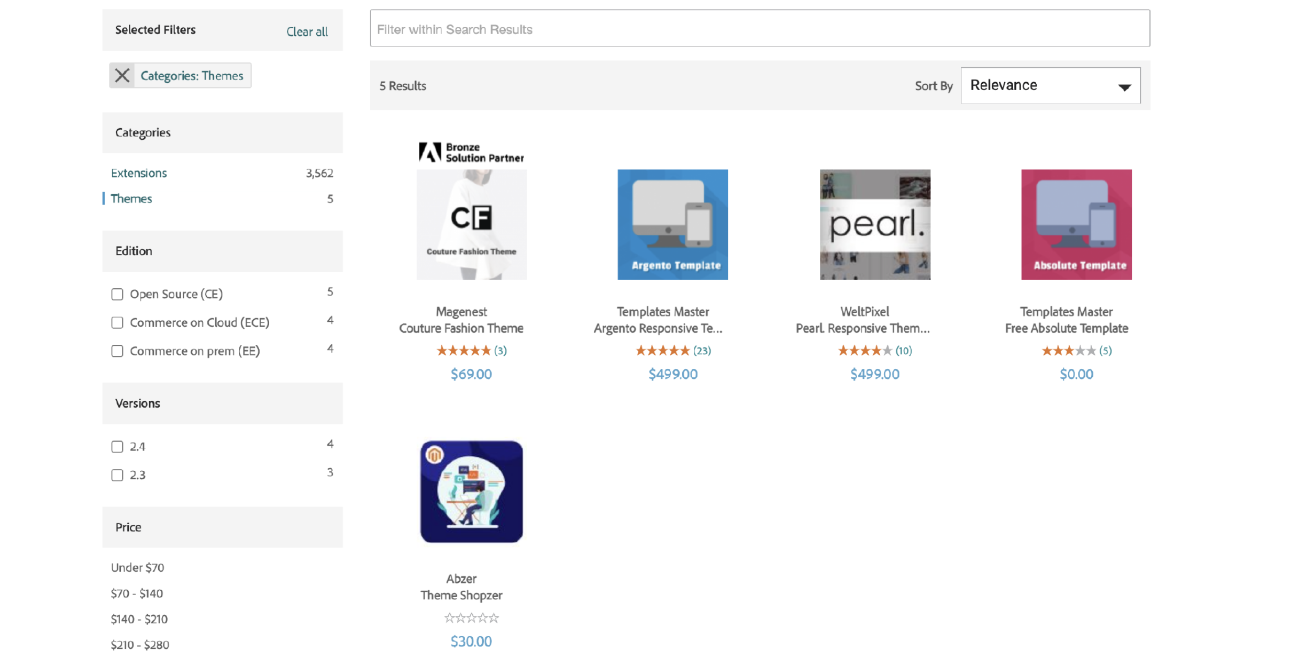Focus the Filter within Search Results field
Screen dimensions: 1309x654
pos(759,29)
